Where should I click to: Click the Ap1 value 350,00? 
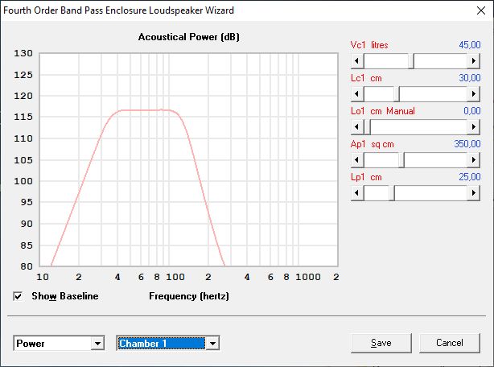pyautogui.click(x=467, y=144)
